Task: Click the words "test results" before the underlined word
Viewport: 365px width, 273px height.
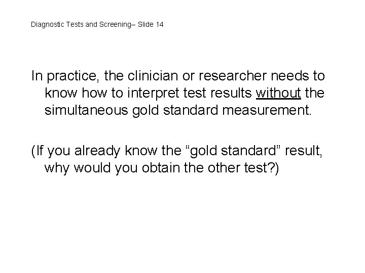Action: pyautogui.click(x=217, y=93)
